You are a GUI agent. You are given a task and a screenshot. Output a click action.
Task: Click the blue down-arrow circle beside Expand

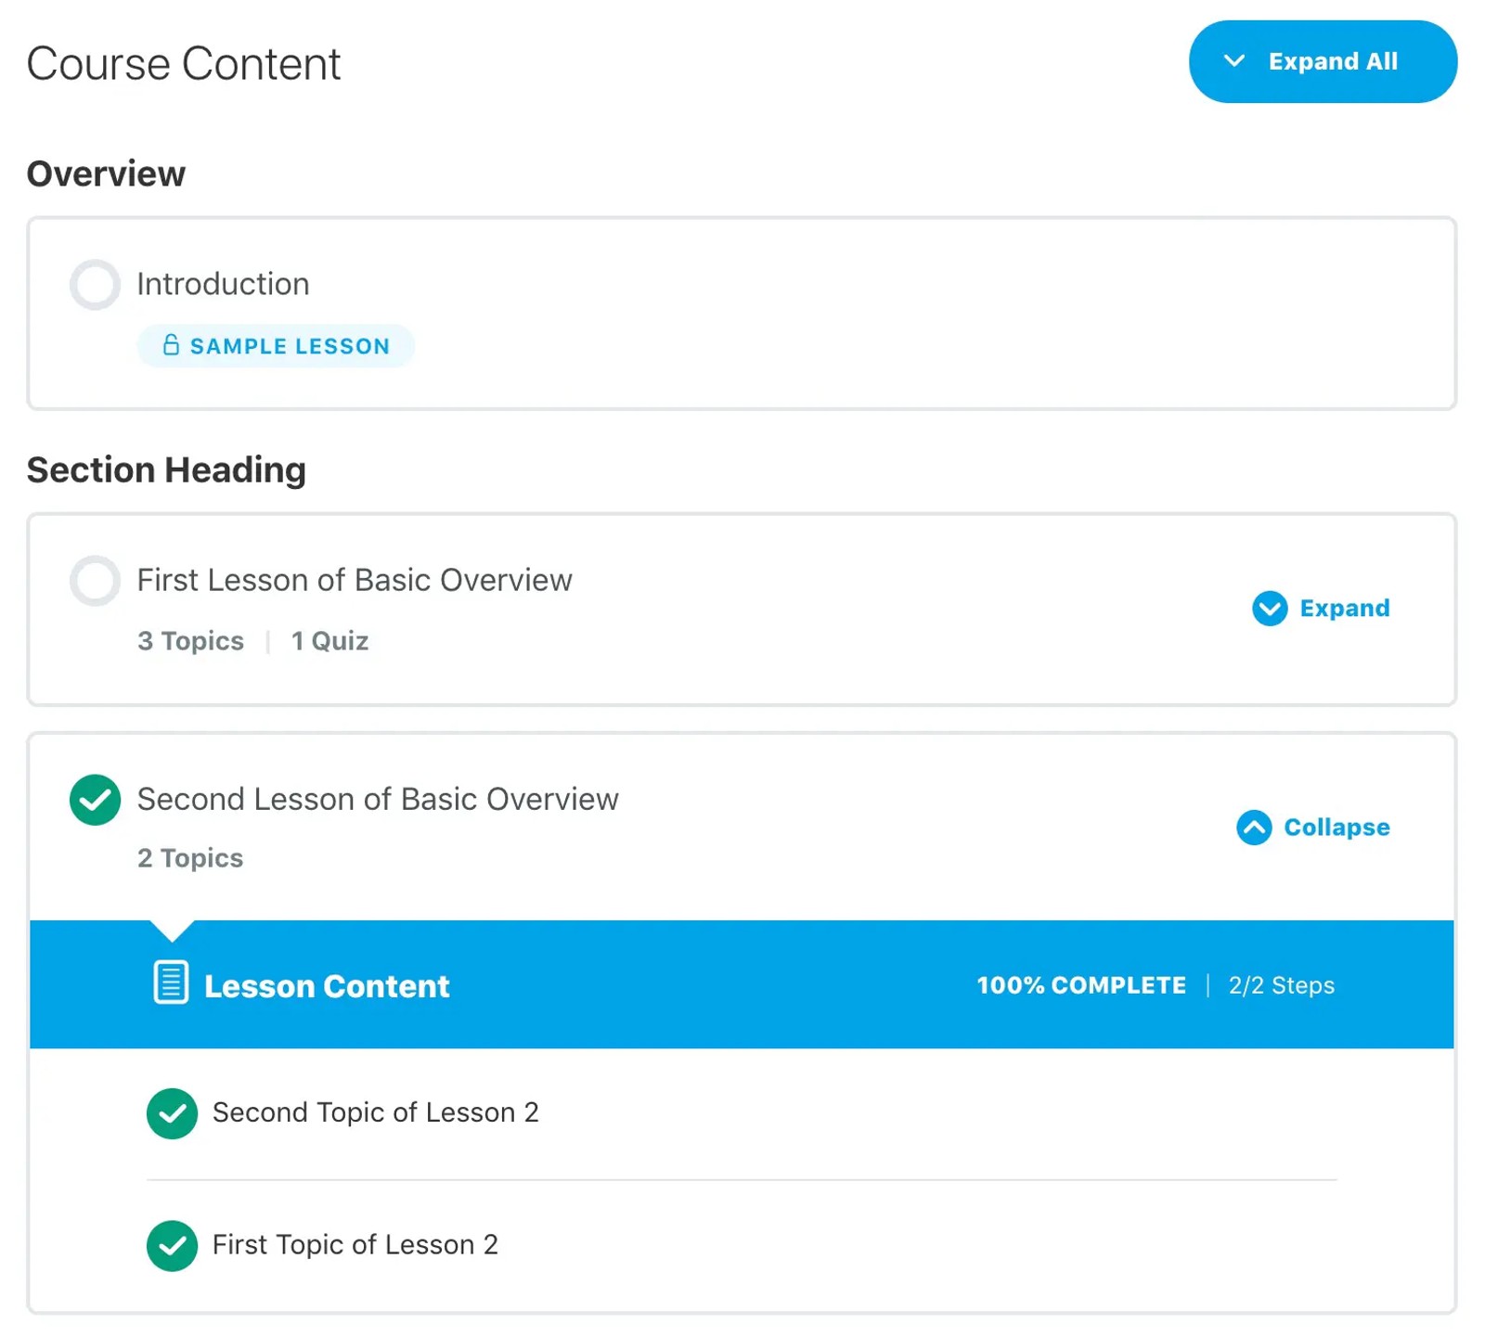pos(1270,609)
